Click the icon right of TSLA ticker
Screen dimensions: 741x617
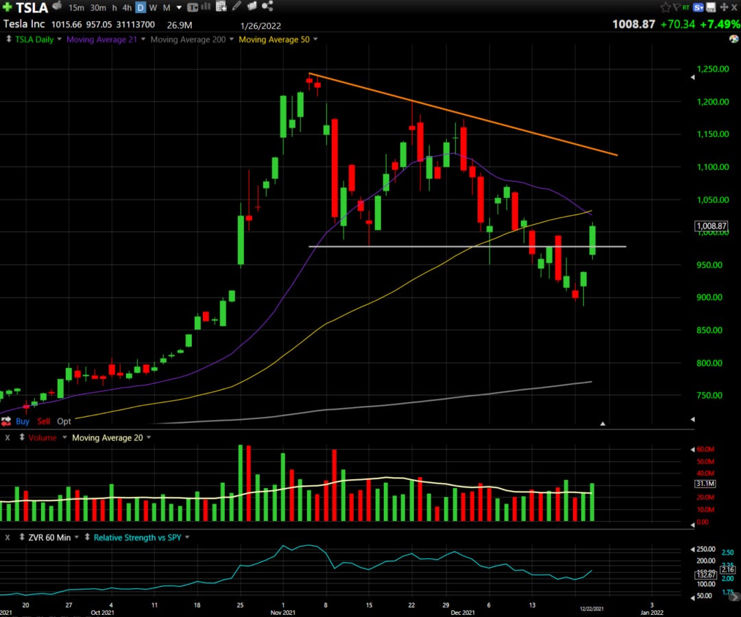[x=57, y=5]
